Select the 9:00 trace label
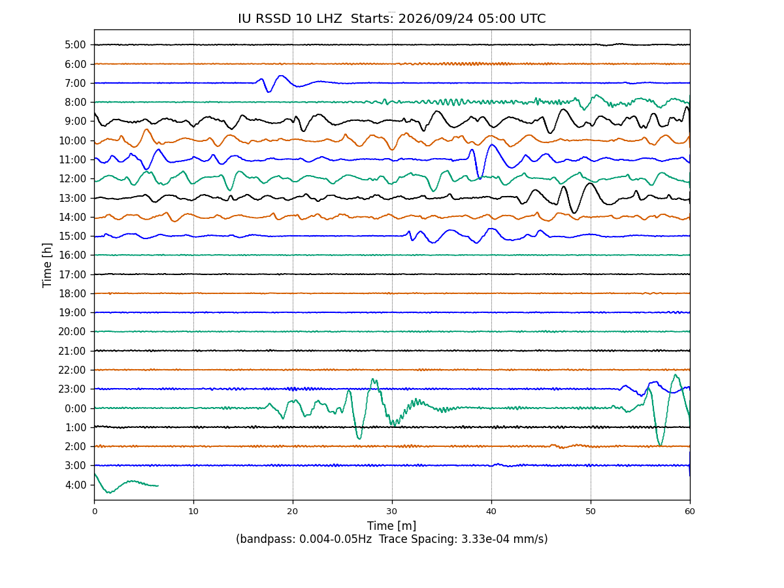The width and height of the screenshot is (784, 588). 76,122
